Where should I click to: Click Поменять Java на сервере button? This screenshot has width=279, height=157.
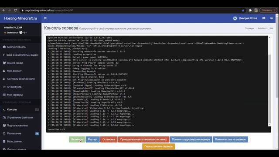point(230,140)
